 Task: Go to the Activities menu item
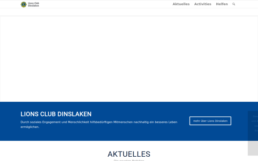(x=203, y=4)
